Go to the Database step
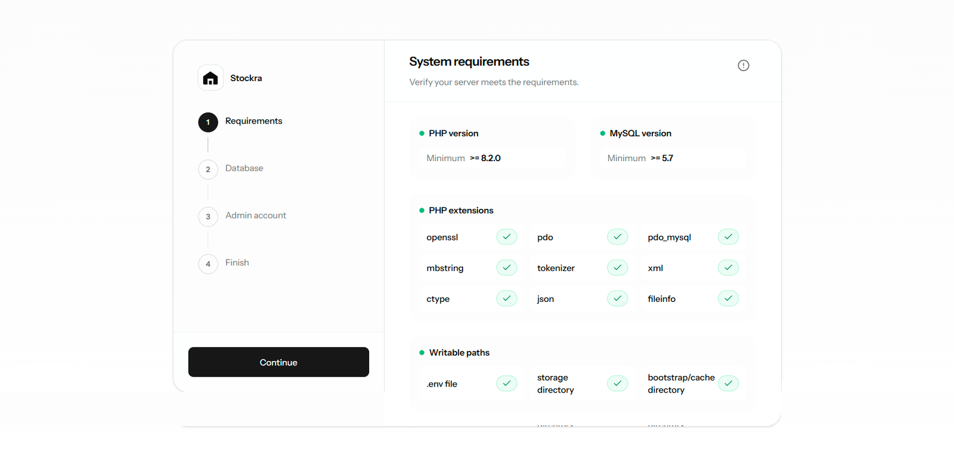 click(244, 168)
